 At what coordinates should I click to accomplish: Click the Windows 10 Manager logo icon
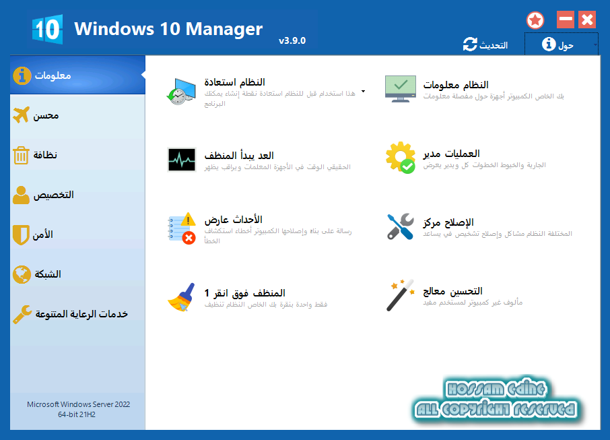[47, 29]
